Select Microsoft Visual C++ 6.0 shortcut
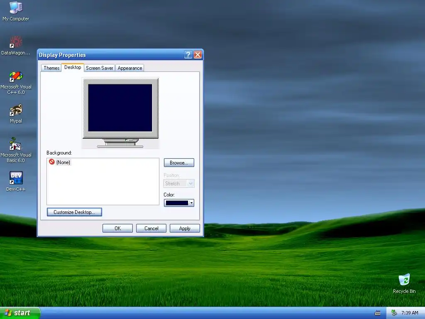425x319 pixels. click(x=16, y=83)
